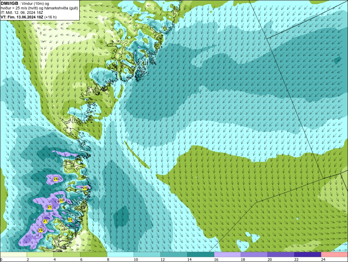
Task: Click the 18–20 m/s medium purple legend swatch
Action: pyautogui.click(x=254, y=254)
